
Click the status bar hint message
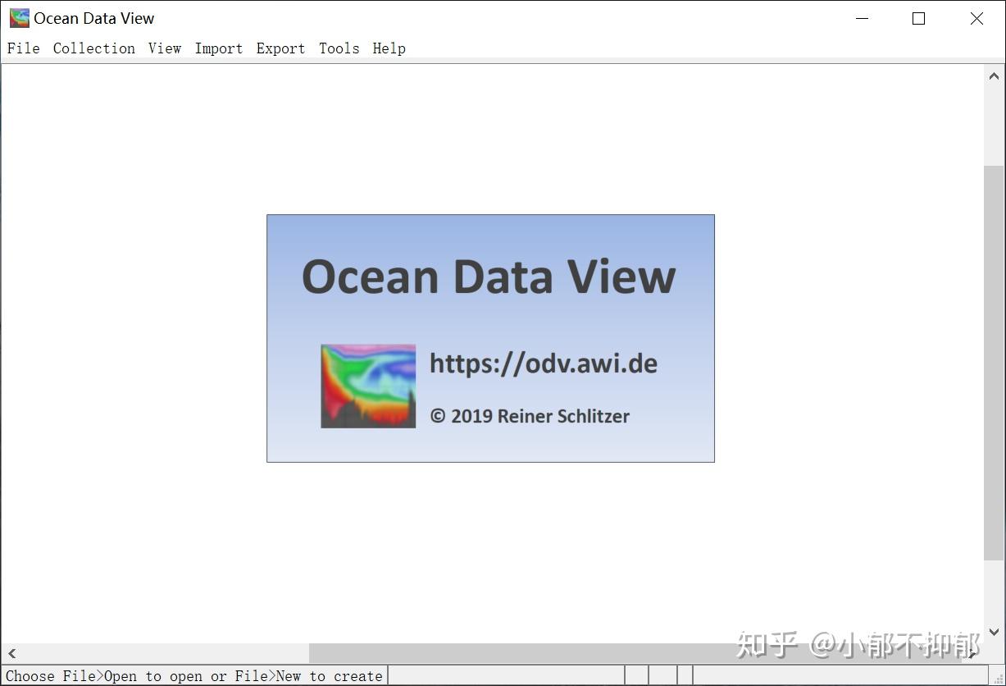[x=195, y=675]
